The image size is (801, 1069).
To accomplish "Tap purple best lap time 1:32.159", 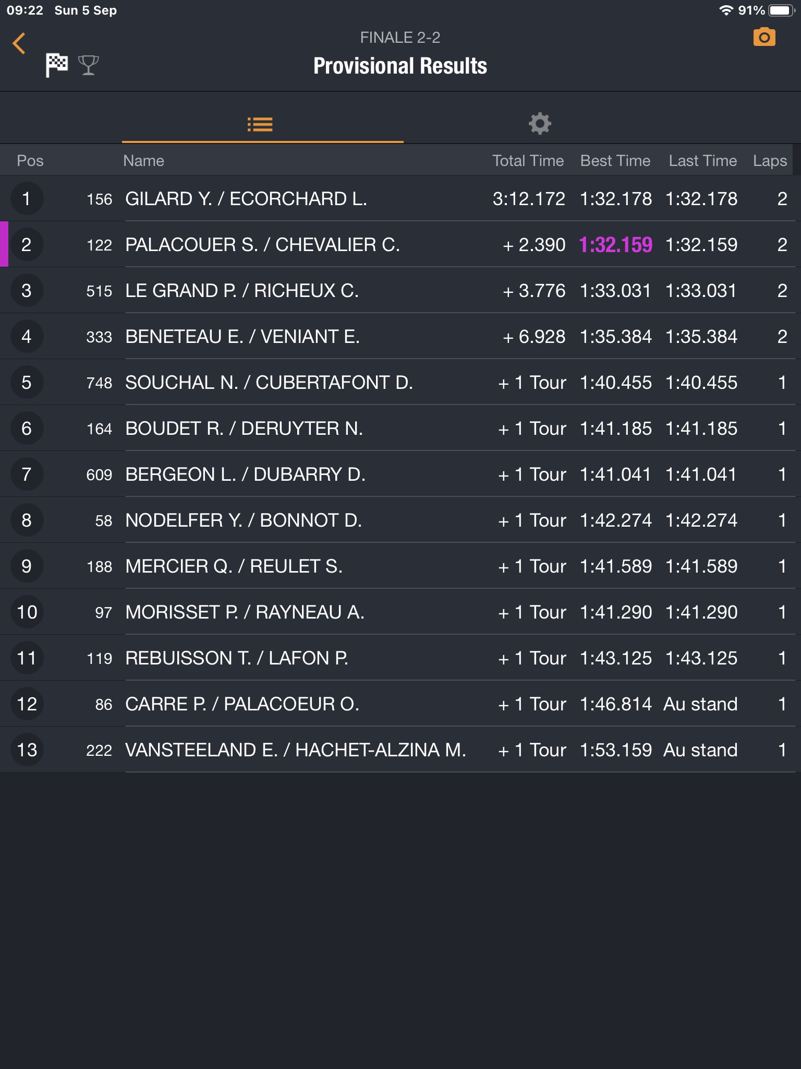I will click(616, 244).
